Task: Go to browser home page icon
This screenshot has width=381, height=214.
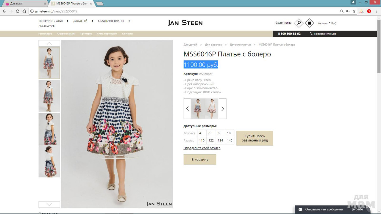Action: coord(24,11)
